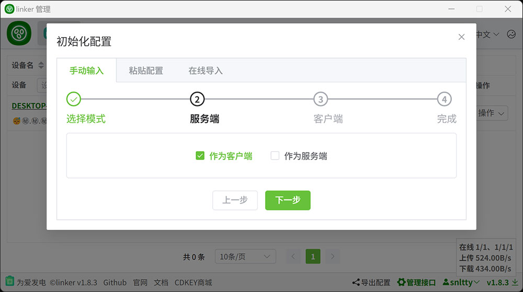Click the green 下一步 button
Screen dimensions: 523x292
[x=288, y=200]
